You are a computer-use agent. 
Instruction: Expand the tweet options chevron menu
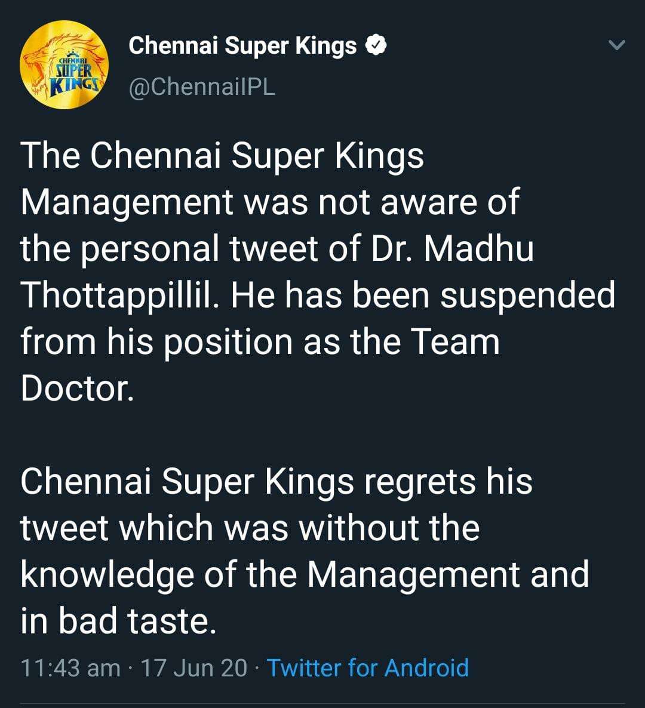pyautogui.click(x=616, y=45)
